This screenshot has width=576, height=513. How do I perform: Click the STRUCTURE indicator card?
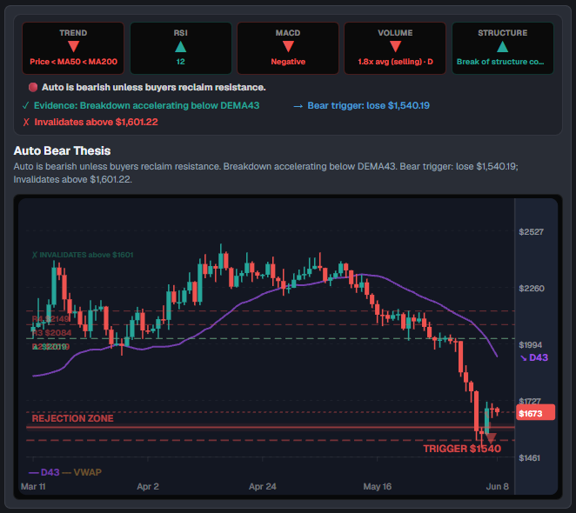pyautogui.click(x=503, y=48)
